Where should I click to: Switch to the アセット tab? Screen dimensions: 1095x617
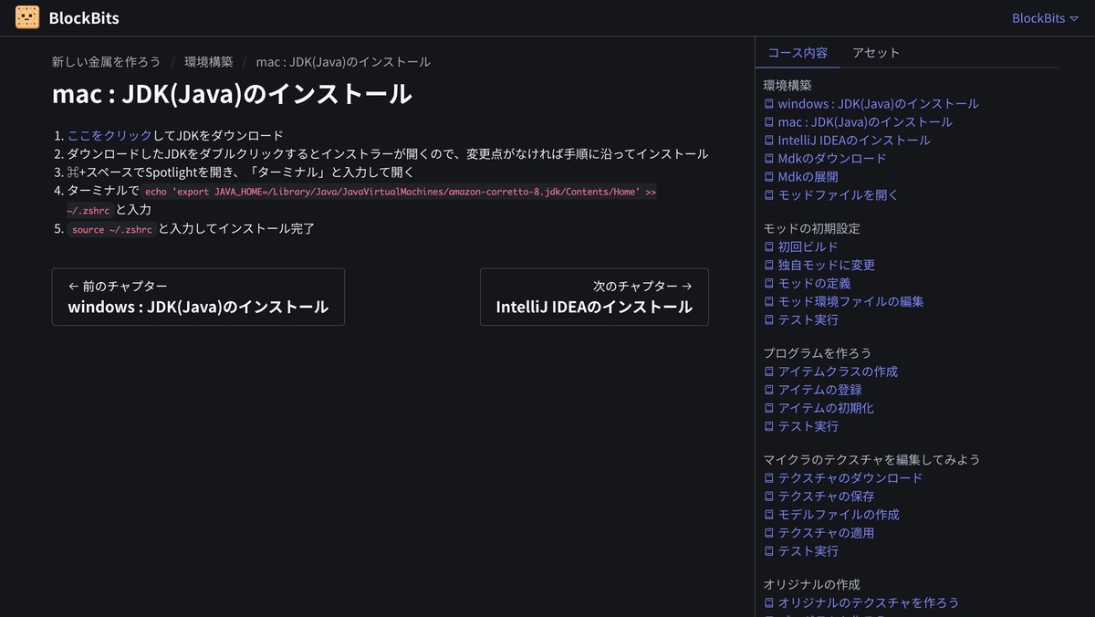(x=875, y=52)
